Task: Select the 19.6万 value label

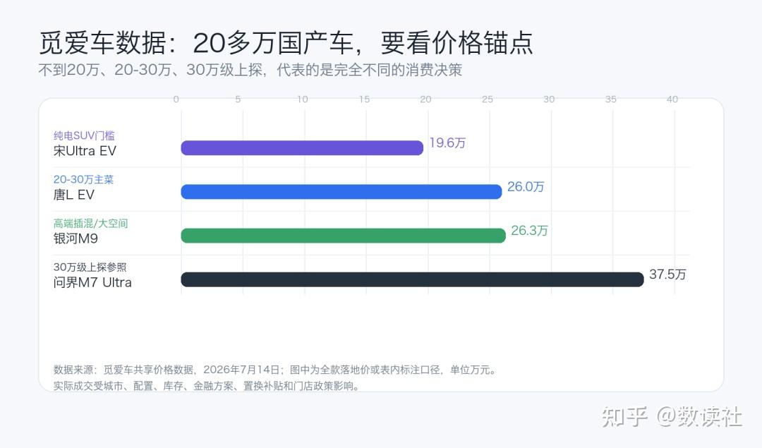Action: (447, 143)
